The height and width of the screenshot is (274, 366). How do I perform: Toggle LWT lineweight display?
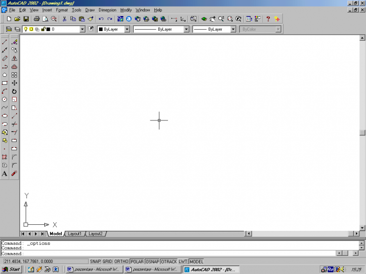coord(183,261)
